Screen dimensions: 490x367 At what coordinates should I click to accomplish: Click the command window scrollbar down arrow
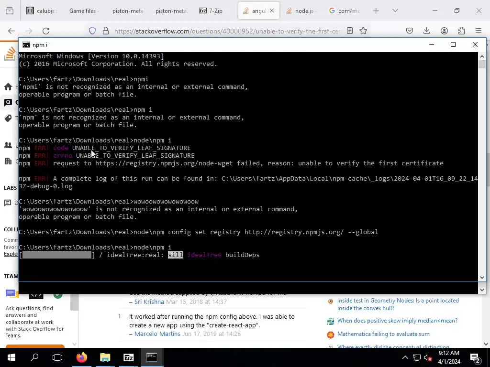(x=482, y=278)
